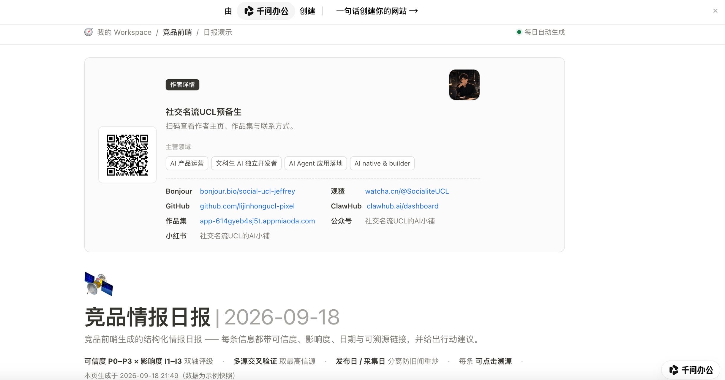Image resolution: width=725 pixels, height=380 pixels.
Task: Open github.com/lijinhongucl-pixel link
Action: (x=247, y=206)
